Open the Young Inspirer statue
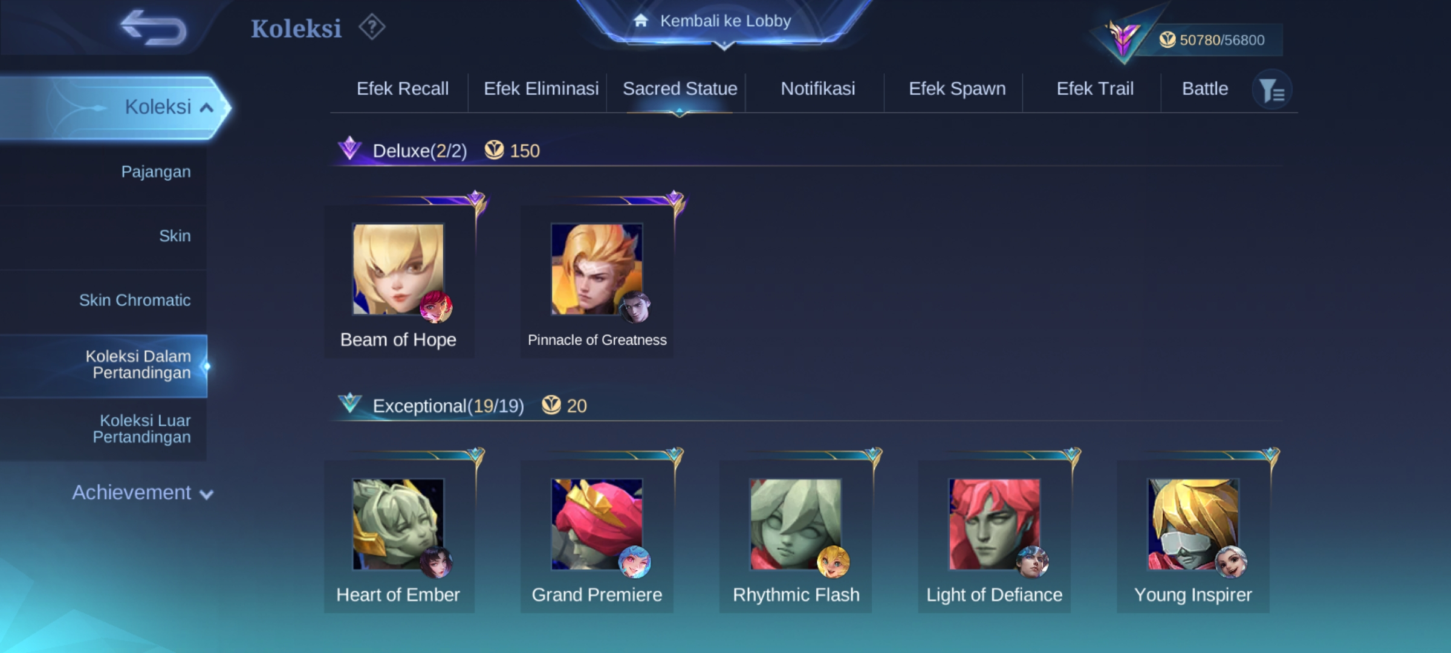 coord(1193,536)
